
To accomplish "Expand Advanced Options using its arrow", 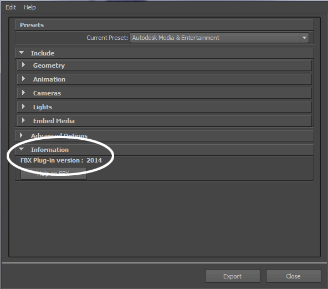I will 21,135.
